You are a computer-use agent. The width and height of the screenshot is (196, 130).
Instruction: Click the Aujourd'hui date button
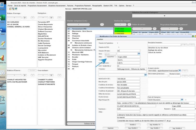111,57
